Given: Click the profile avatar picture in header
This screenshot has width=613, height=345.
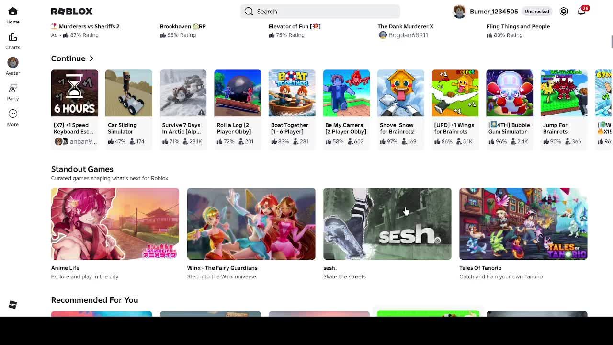Looking at the screenshot, I should [459, 11].
